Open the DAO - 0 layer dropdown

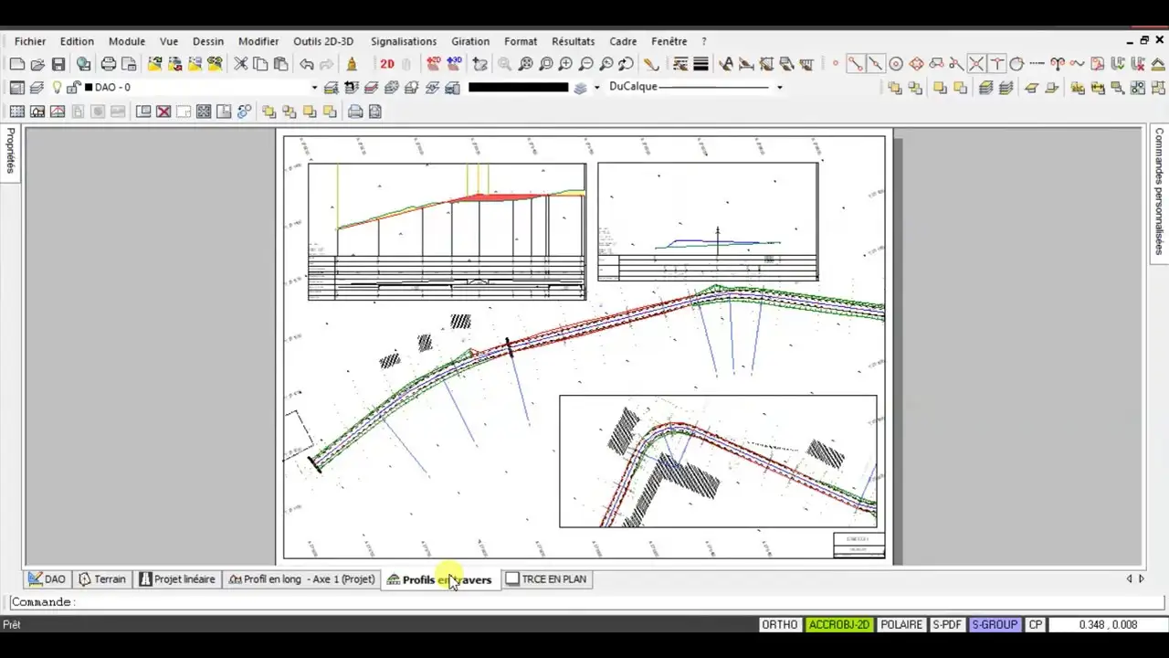tap(314, 88)
